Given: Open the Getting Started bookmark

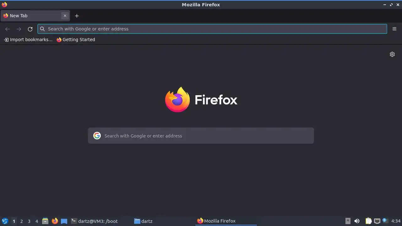Looking at the screenshot, I should [x=76, y=40].
